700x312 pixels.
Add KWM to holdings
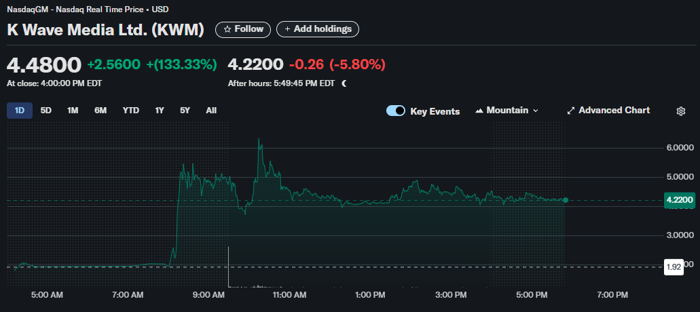coord(318,29)
